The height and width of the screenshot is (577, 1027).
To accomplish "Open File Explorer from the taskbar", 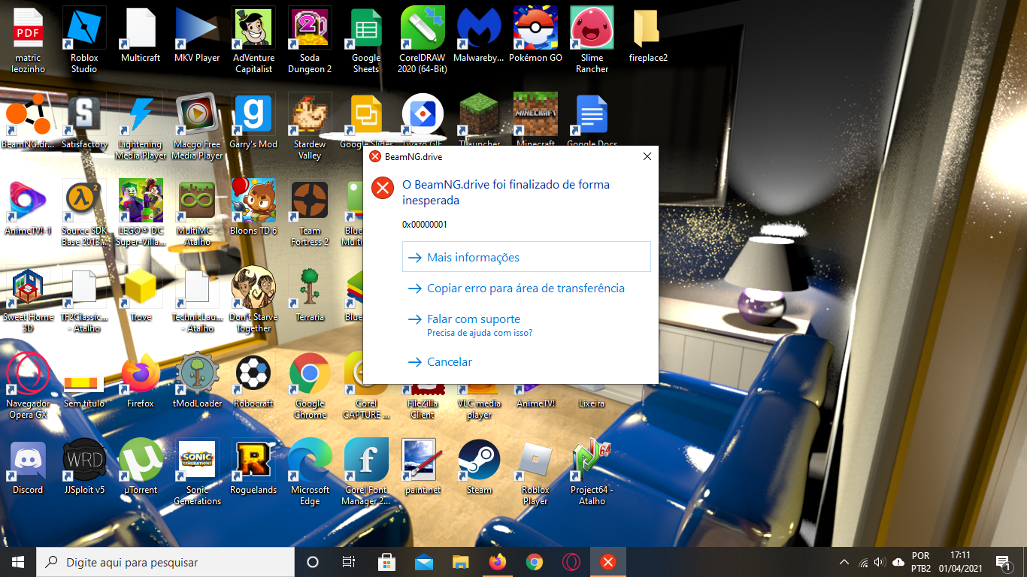I will (460, 562).
